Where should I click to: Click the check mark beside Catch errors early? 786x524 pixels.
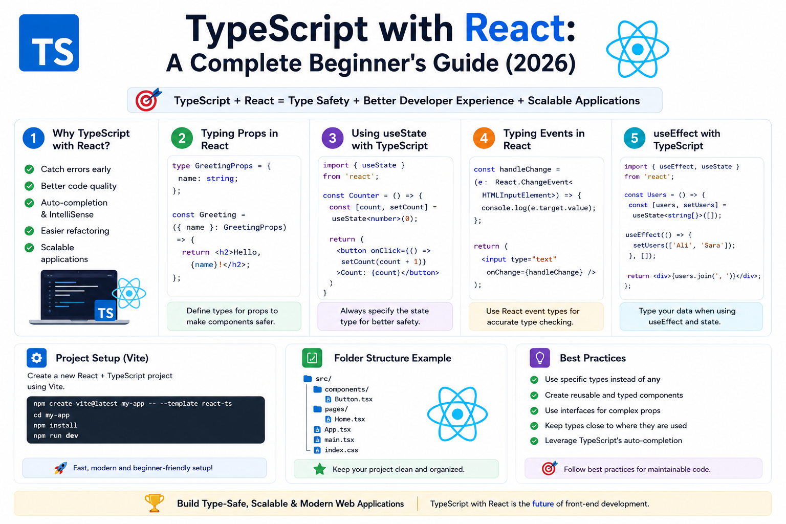30,169
